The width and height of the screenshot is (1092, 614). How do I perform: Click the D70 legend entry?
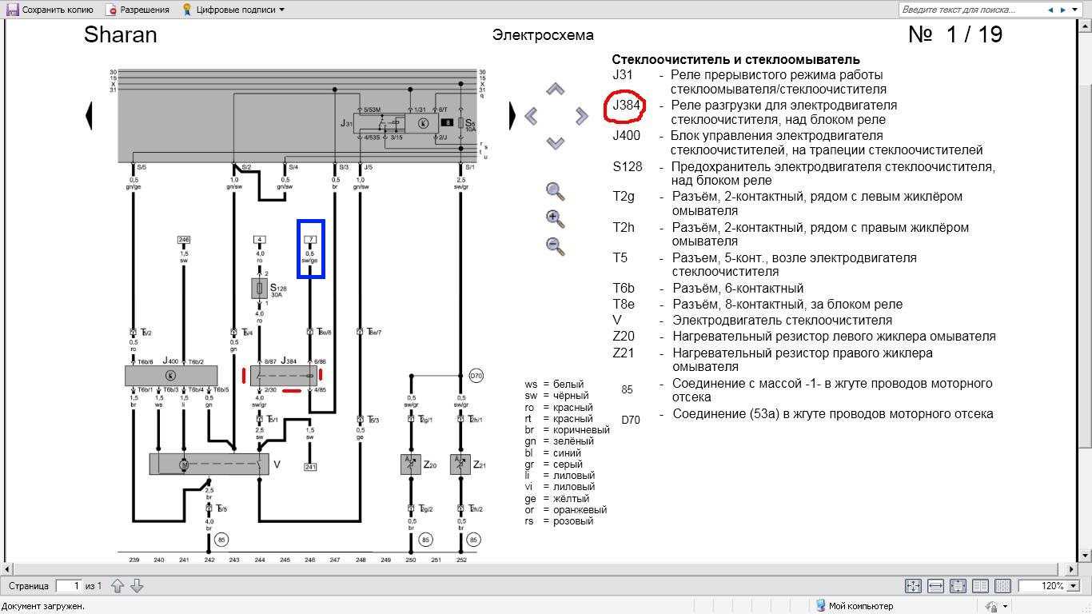807,415
